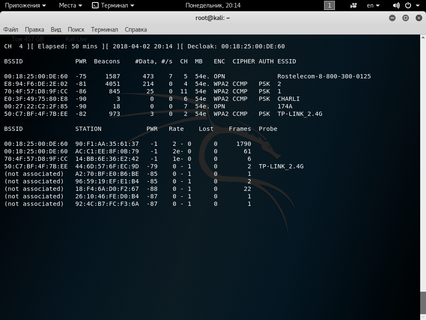Open the Терминал menu in menu bar
The image size is (426, 320).
click(104, 30)
